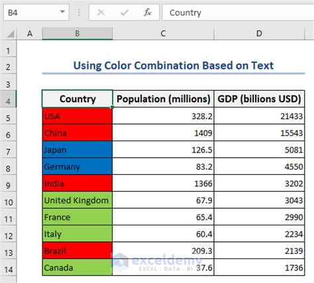Click the title Using Color Combination Based on Text

tap(174, 66)
